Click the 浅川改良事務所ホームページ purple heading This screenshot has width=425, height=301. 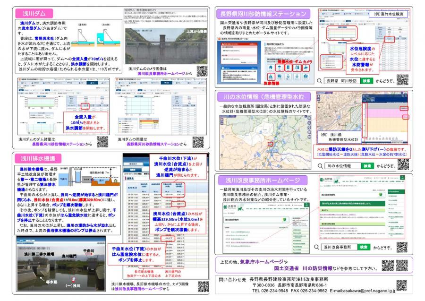(x=263, y=180)
